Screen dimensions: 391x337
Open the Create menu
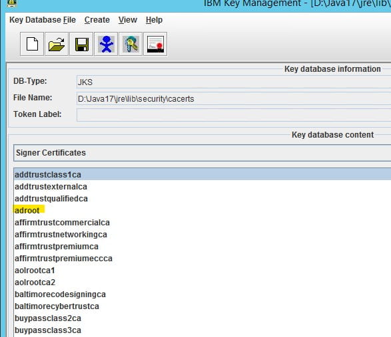[97, 20]
